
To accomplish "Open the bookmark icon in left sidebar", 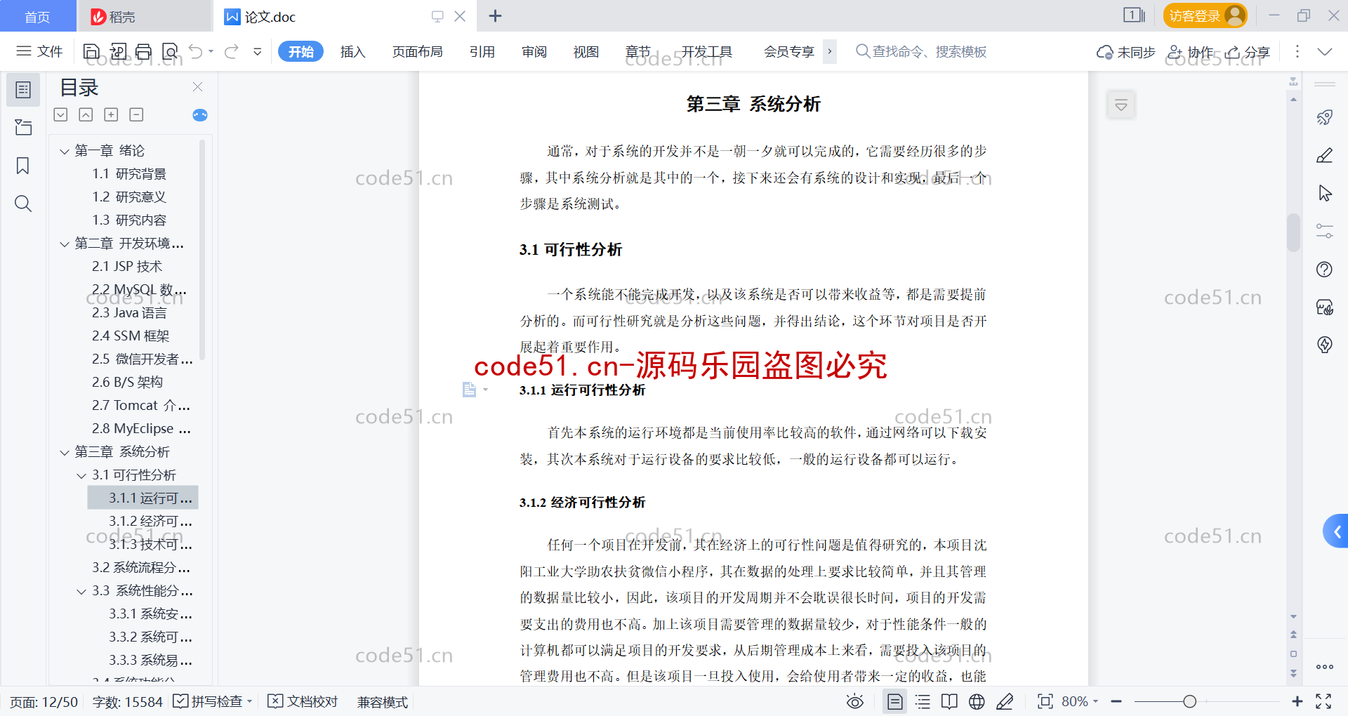I will [23, 166].
